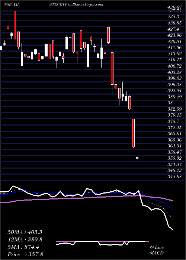Pick the 406.72 price axis label

pyautogui.click(x=174, y=66)
